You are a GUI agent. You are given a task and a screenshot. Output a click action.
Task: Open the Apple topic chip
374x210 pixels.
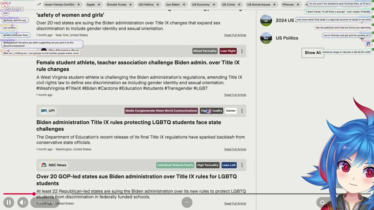91,4
